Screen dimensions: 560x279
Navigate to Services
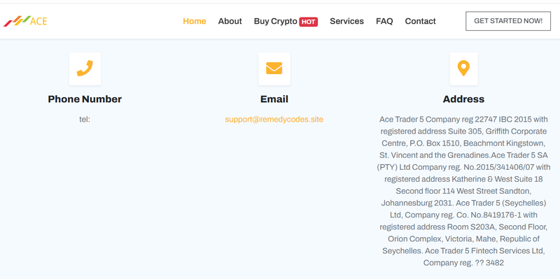click(346, 21)
